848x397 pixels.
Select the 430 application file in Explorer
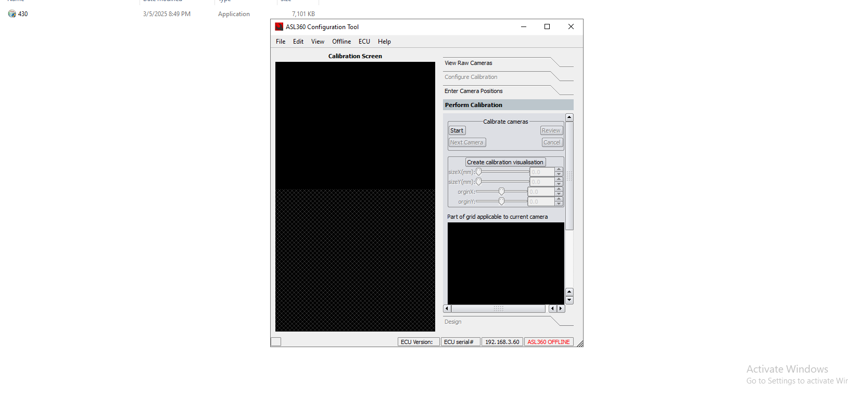23,14
